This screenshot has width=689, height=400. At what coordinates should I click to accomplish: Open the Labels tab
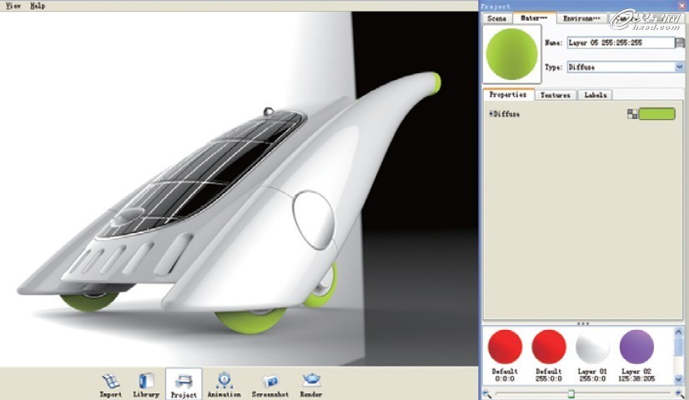tap(595, 95)
